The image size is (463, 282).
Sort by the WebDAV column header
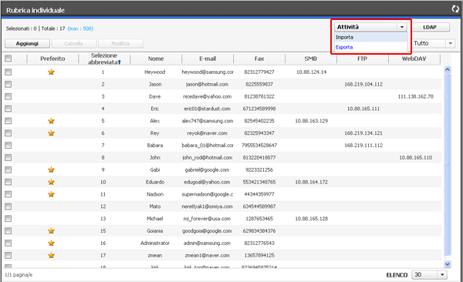point(414,59)
